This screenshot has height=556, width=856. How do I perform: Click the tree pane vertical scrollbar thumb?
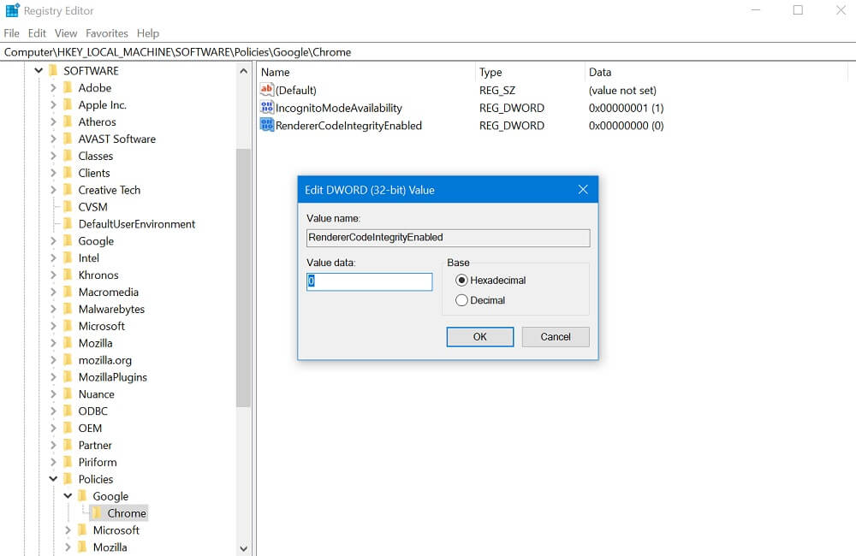point(243,277)
